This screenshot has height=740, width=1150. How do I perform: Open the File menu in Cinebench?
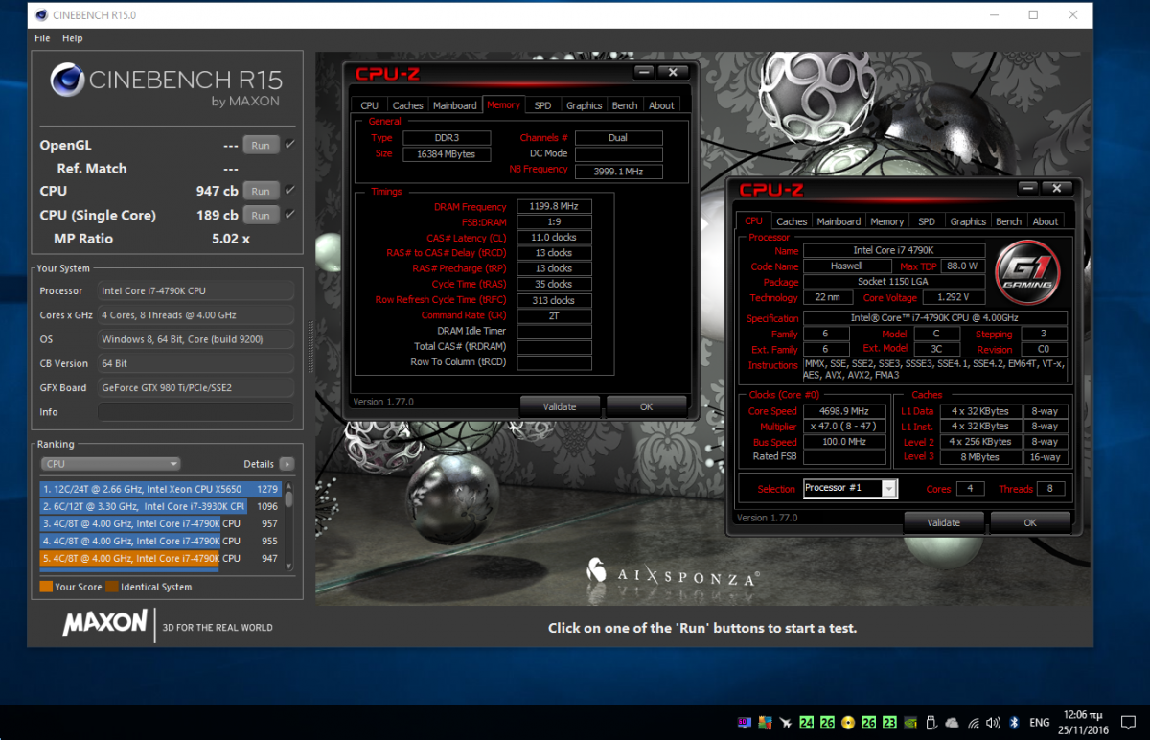(x=42, y=38)
